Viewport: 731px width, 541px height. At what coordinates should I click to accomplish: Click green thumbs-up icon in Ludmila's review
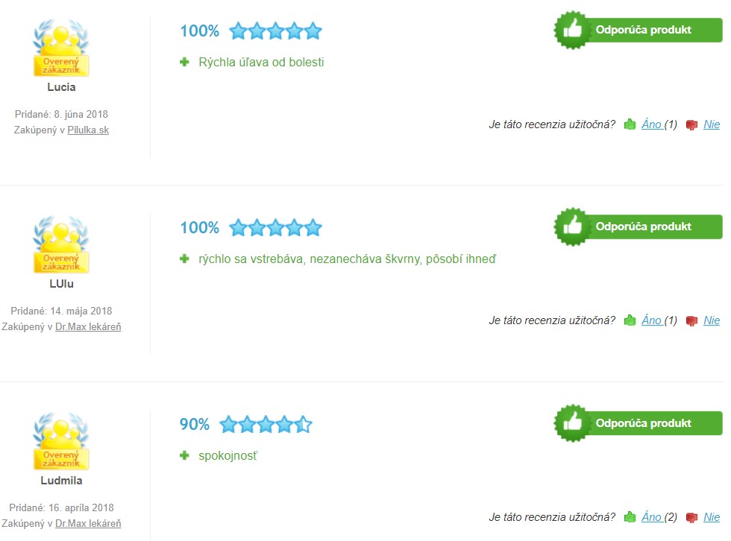(x=630, y=517)
